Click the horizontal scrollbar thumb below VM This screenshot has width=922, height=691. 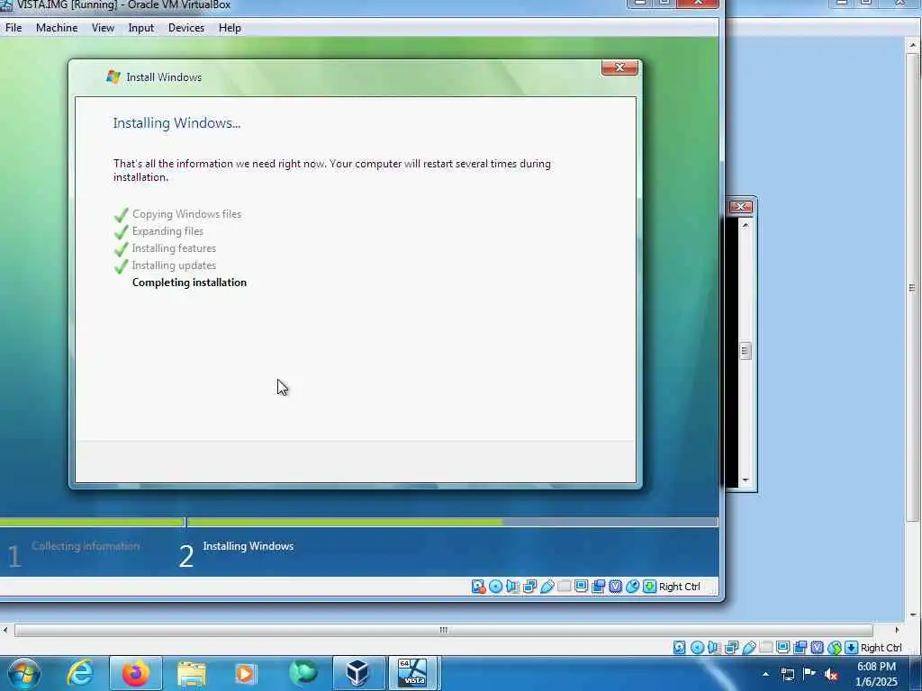(x=443, y=630)
